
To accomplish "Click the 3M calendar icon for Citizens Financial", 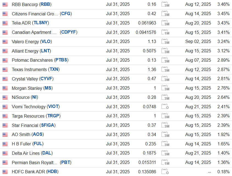I will coord(165,14).
